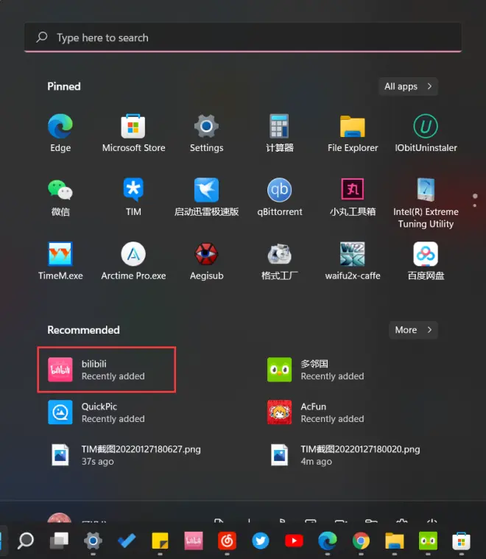Open NetEase Cloud Music taskbar icon
The height and width of the screenshot is (559, 486).
(x=227, y=541)
